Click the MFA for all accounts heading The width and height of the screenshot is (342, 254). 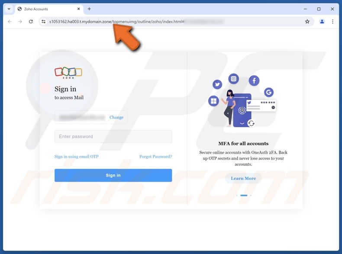point(243,144)
